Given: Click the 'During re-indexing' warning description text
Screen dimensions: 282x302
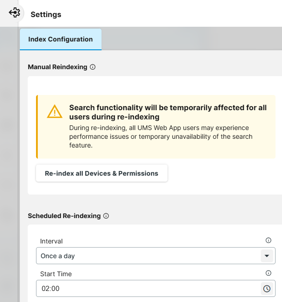Looking at the screenshot, I should point(159,136).
